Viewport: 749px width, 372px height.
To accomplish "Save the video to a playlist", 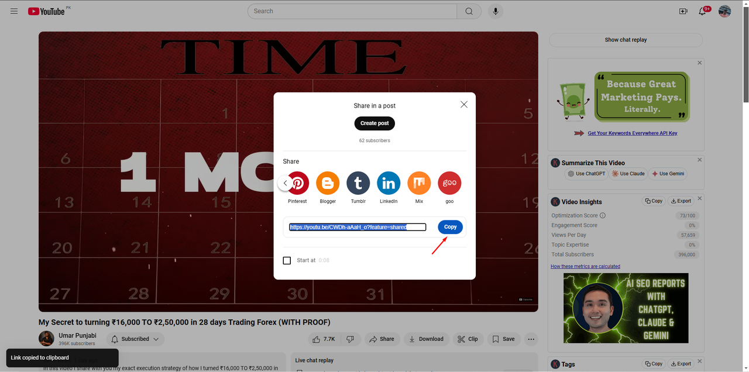I will (x=503, y=339).
